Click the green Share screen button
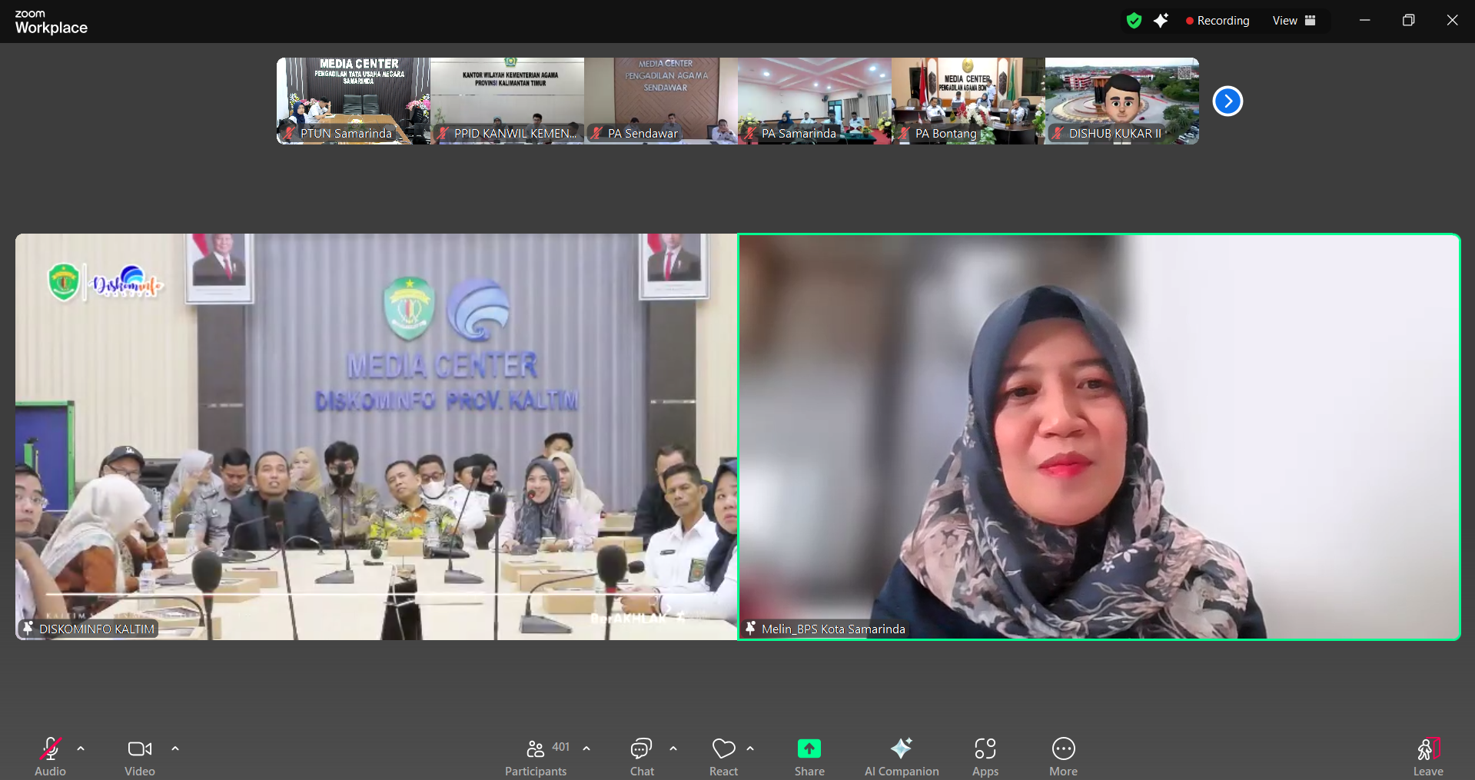Image resolution: width=1475 pixels, height=780 pixels. tap(809, 756)
